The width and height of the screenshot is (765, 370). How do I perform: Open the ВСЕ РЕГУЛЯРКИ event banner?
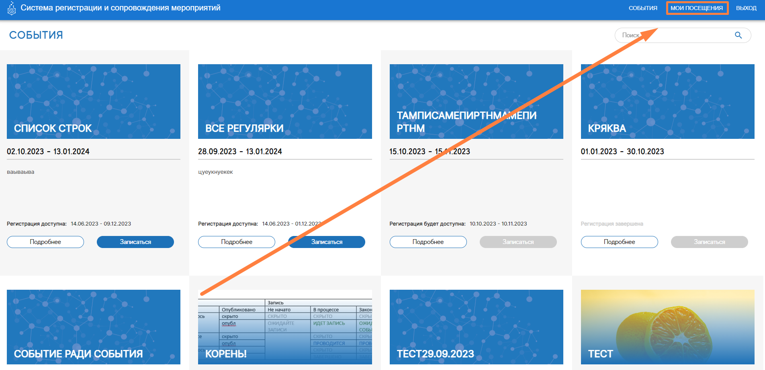285,102
